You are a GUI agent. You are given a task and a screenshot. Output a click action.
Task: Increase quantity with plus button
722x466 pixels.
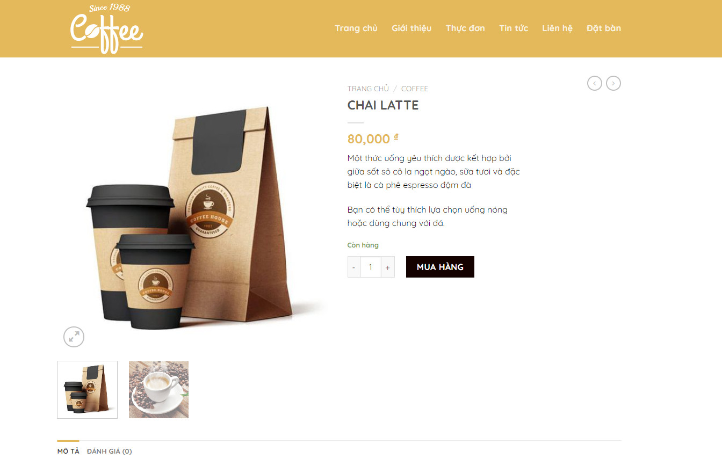pos(387,267)
